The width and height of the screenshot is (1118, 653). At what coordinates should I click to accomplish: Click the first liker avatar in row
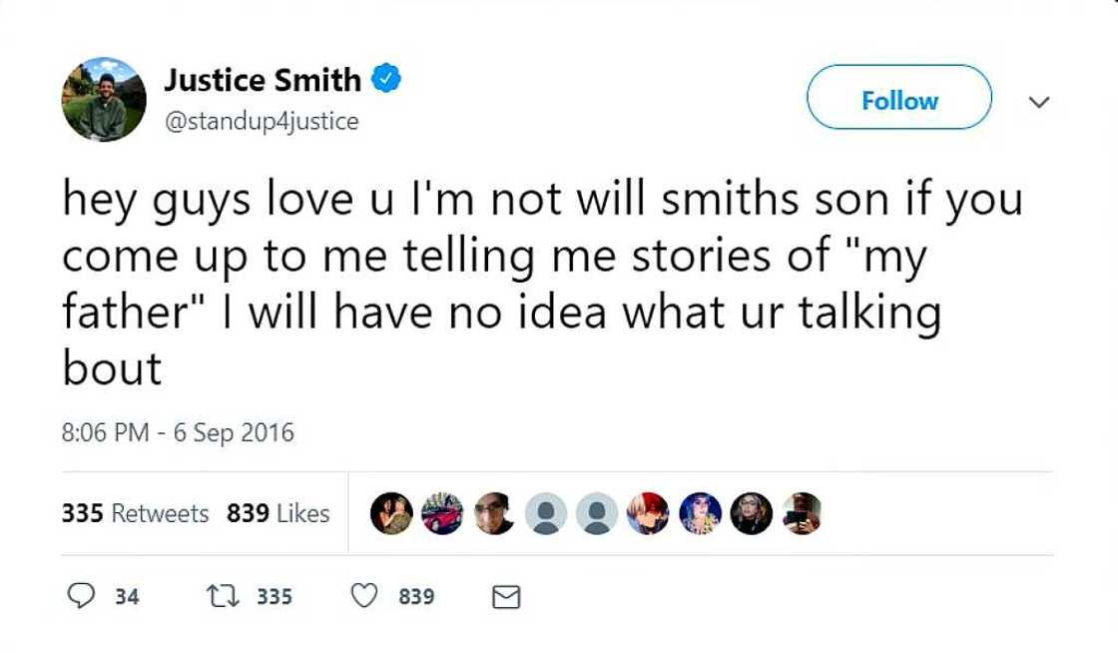tap(391, 513)
